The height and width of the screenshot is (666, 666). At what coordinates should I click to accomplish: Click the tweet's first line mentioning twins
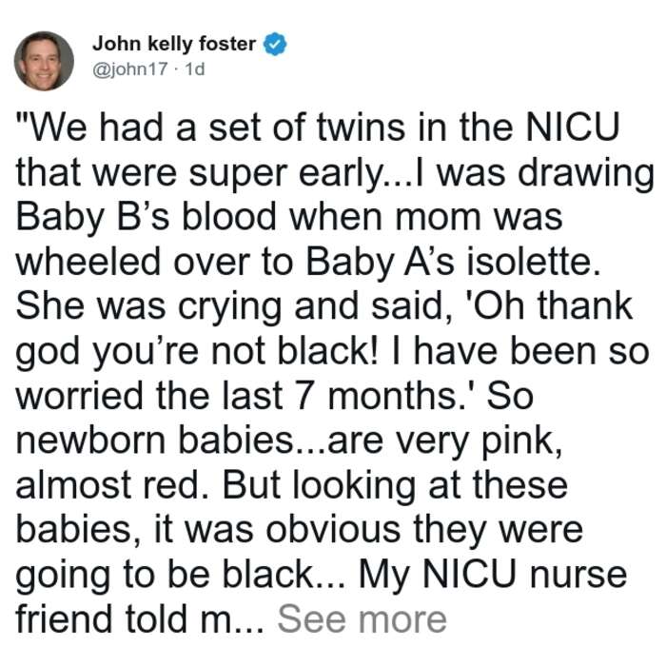[x=317, y=127]
